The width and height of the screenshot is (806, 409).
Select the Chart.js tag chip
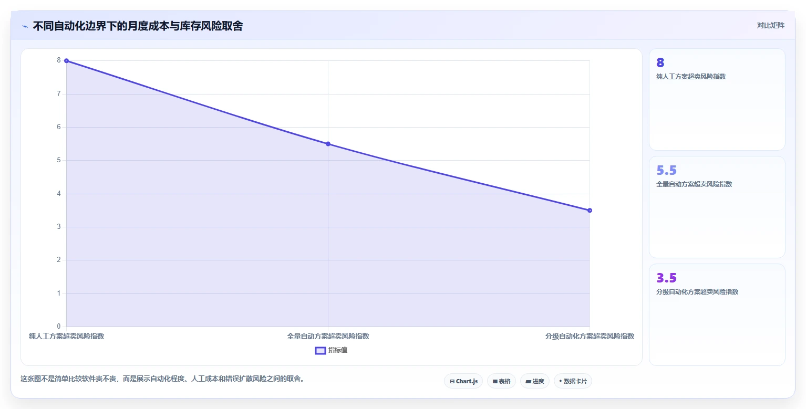point(463,381)
